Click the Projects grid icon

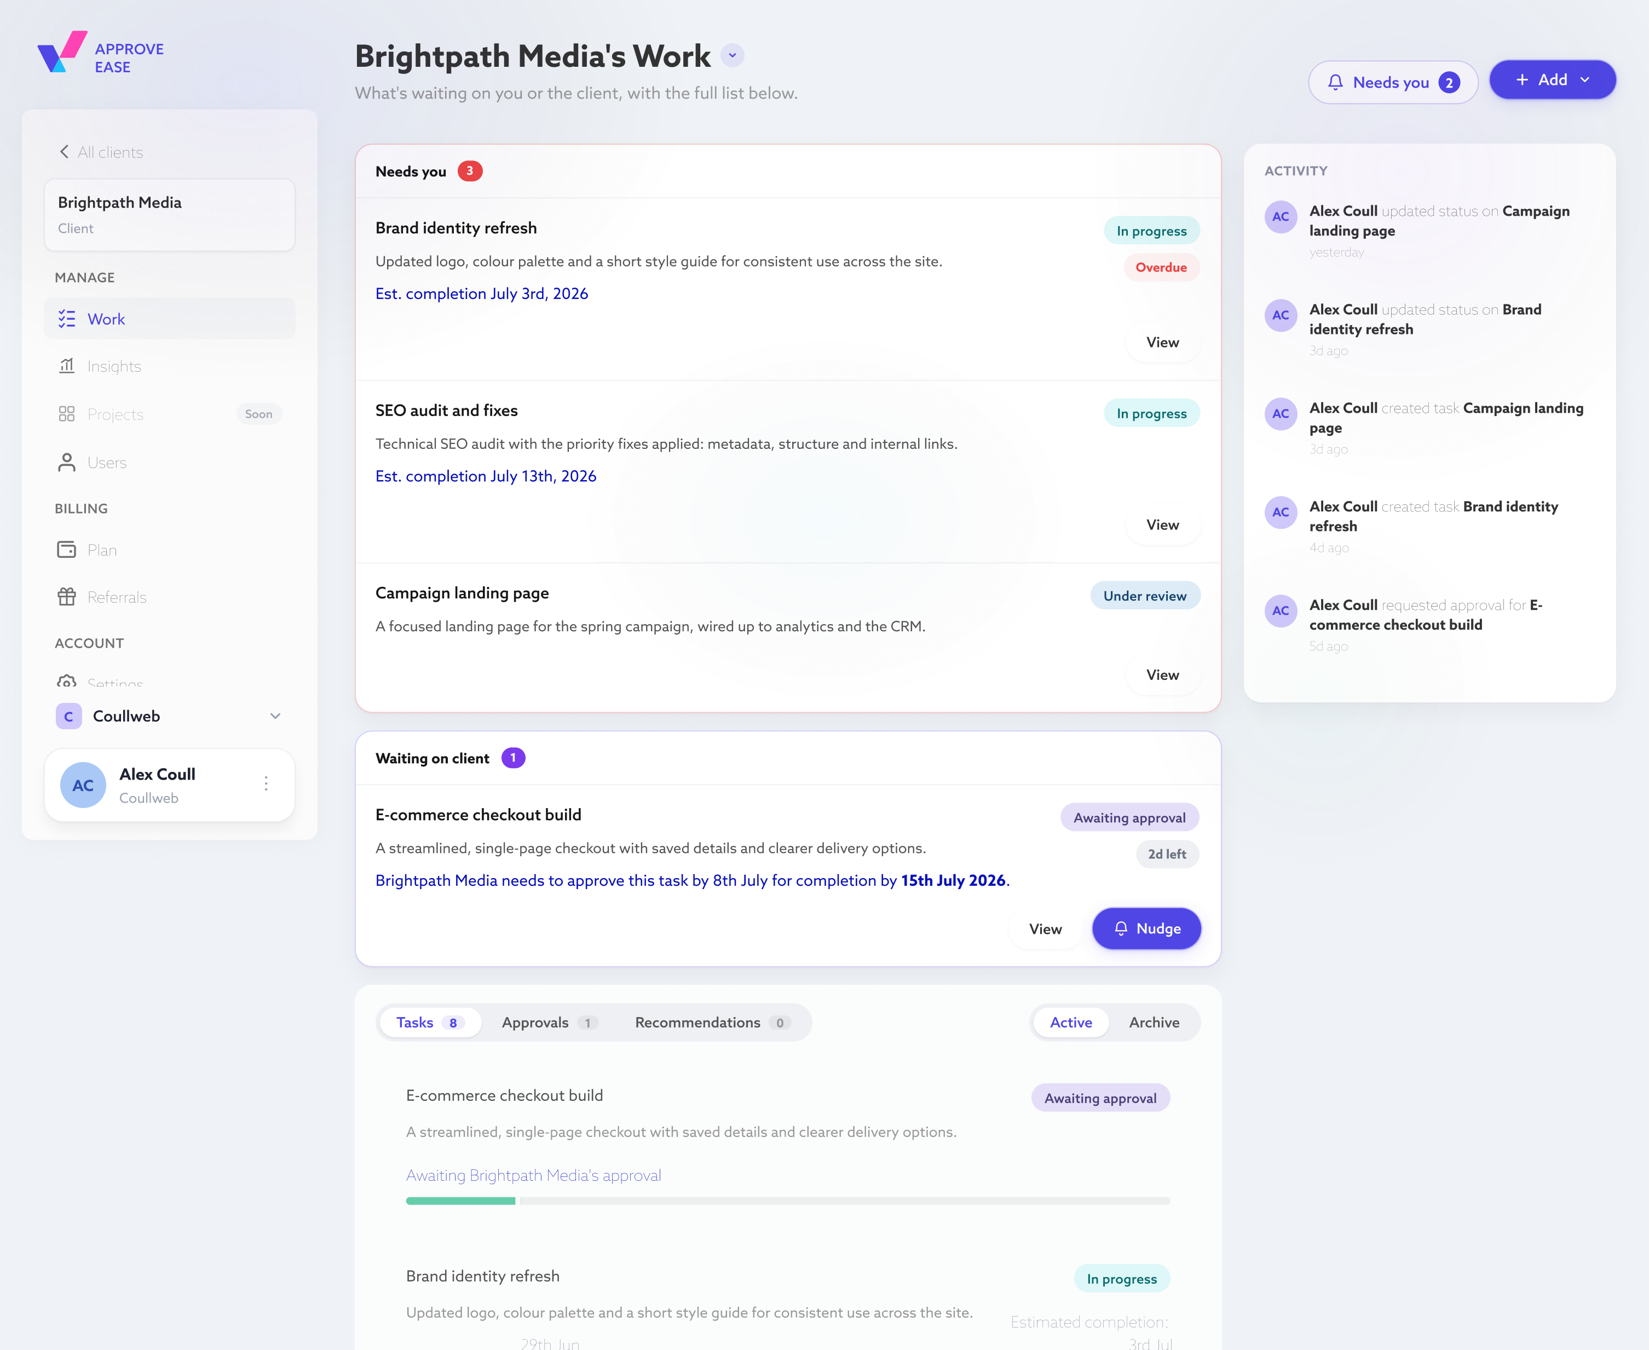pyautogui.click(x=67, y=414)
